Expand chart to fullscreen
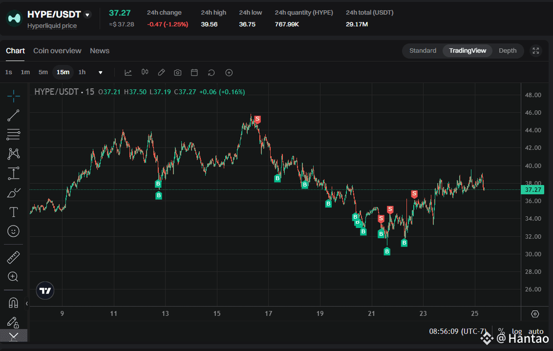Screen dimensions: 553x351 (536, 51)
